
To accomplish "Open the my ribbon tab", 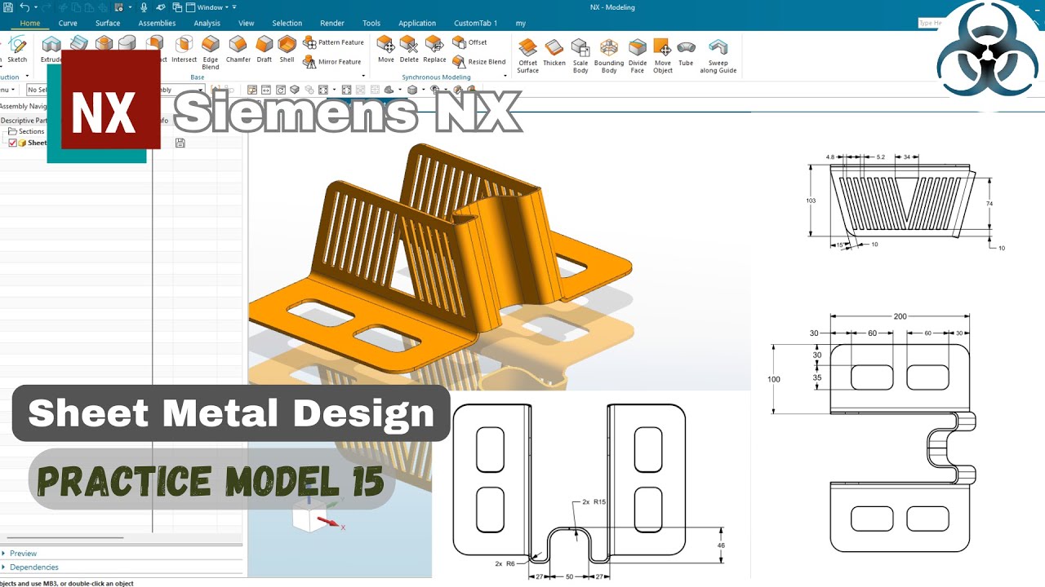I will pos(521,24).
